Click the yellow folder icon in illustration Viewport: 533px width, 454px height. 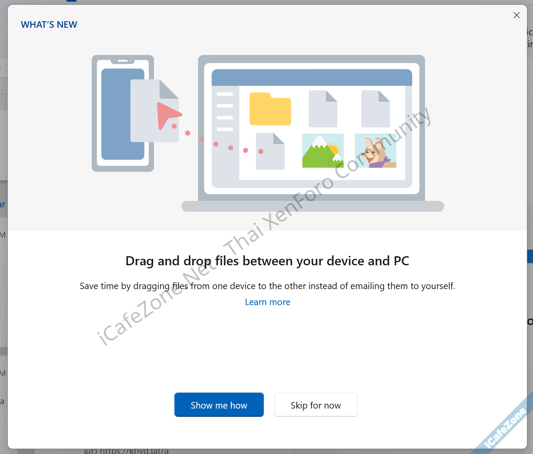(x=270, y=109)
